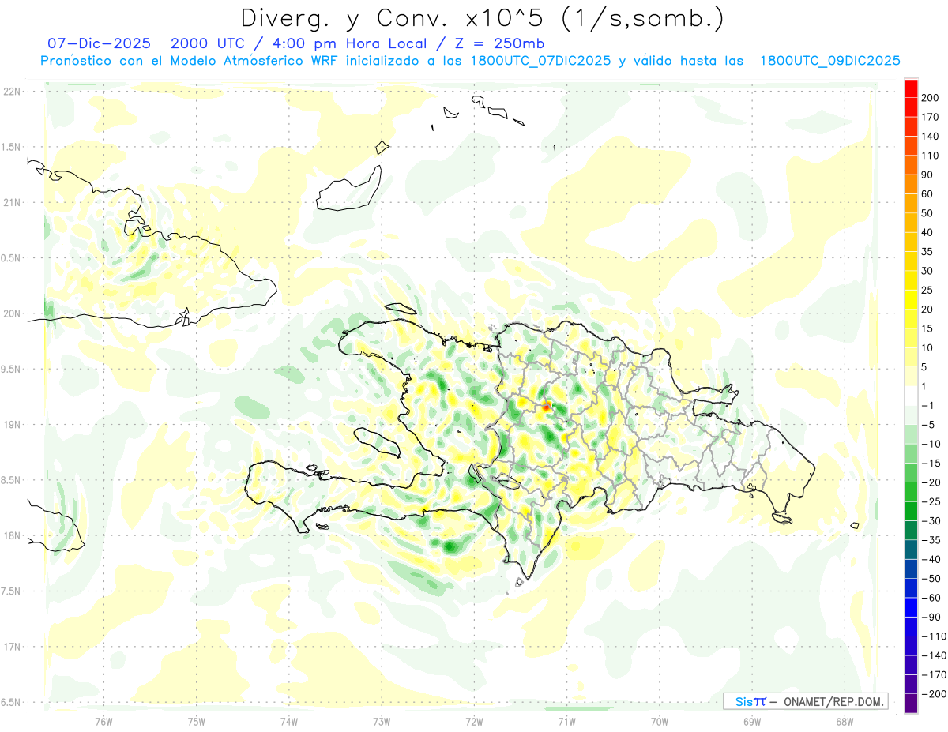This screenshot has width=948, height=732.
Task: Click the red swatch topping the color scale
Action: [911, 88]
